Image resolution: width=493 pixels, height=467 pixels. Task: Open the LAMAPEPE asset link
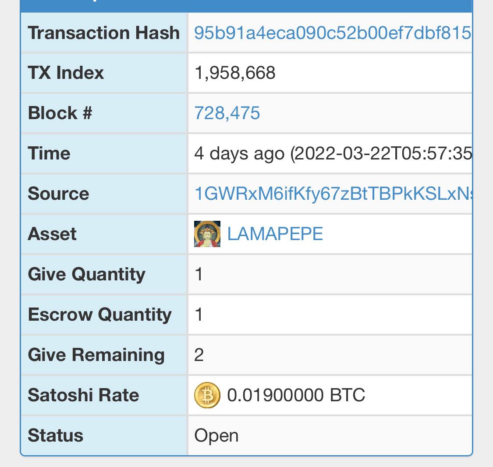click(x=275, y=234)
